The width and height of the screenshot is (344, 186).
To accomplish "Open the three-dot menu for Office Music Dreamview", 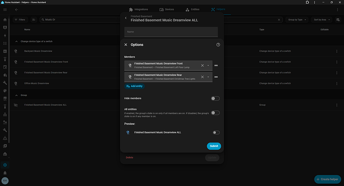I will [x=337, y=84].
